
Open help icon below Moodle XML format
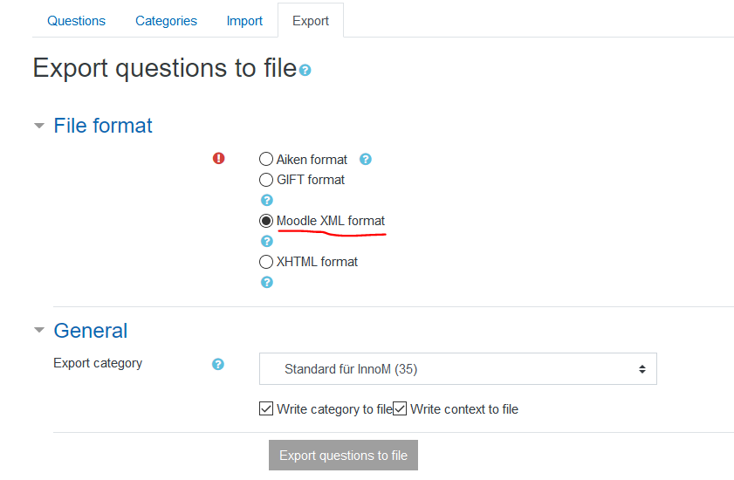coord(267,241)
